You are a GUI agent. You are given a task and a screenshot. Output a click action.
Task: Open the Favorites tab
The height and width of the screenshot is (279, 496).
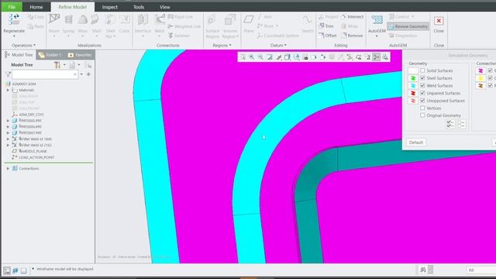coord(80,55)
